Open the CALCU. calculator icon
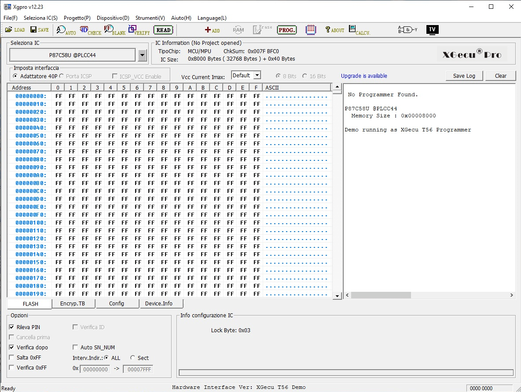This screenshot has height=392, width=521. [360, 30]
